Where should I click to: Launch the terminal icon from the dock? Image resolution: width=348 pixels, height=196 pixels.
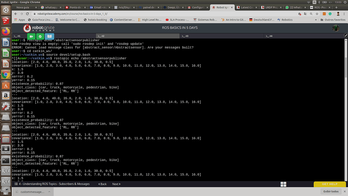pos(5,160)
